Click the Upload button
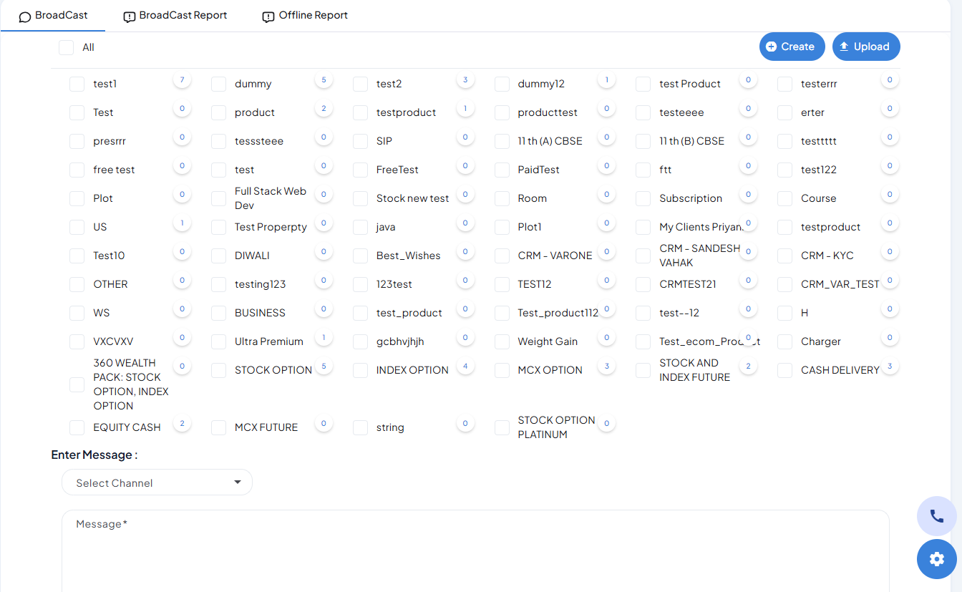The width and height of the screenshot is (962, 592). tap(865, 47)
